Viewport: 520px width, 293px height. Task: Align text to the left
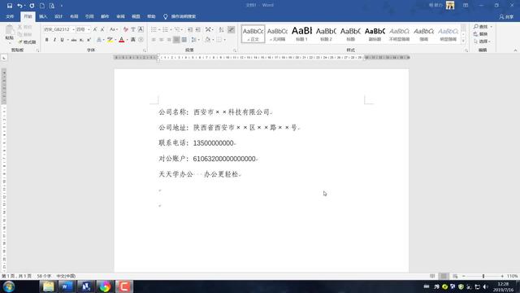coord(154,40)
